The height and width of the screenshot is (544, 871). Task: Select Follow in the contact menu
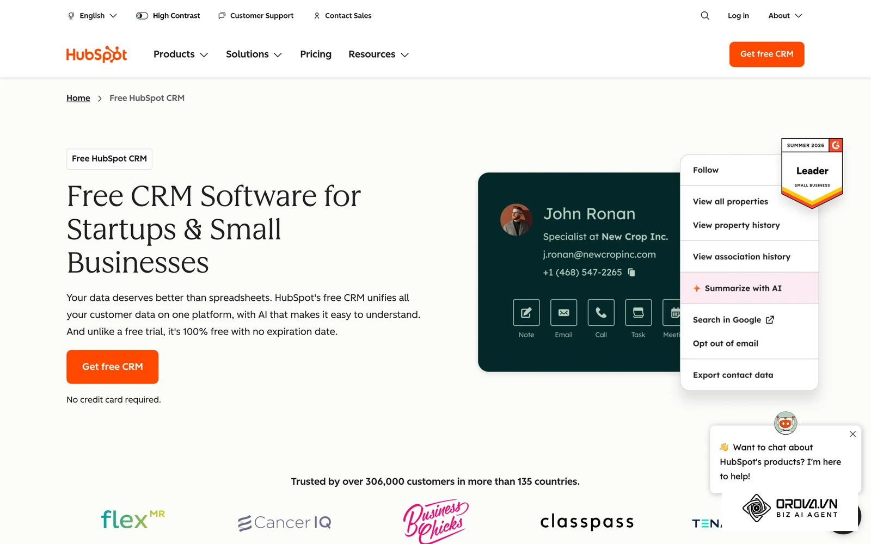(706, 170)
